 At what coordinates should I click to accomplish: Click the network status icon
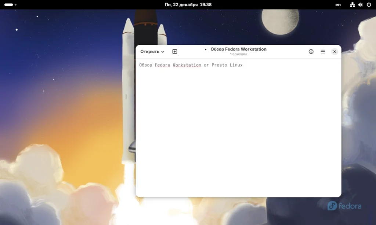(x=352, y=4)
